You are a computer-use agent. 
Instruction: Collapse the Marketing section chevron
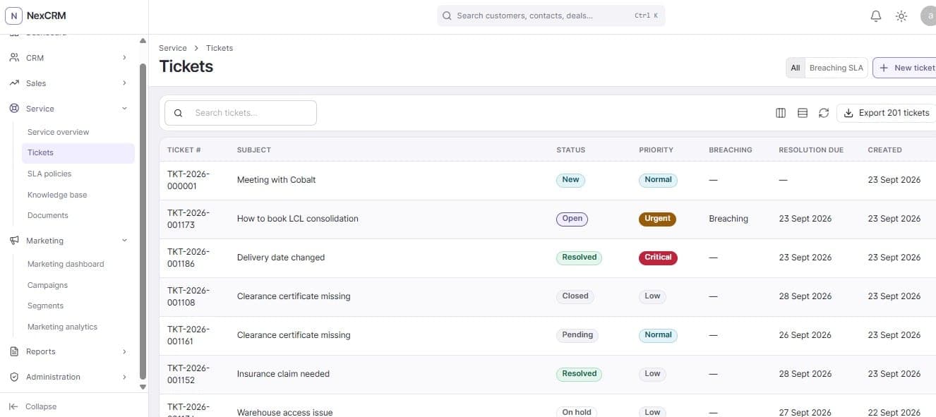[124, 241]
